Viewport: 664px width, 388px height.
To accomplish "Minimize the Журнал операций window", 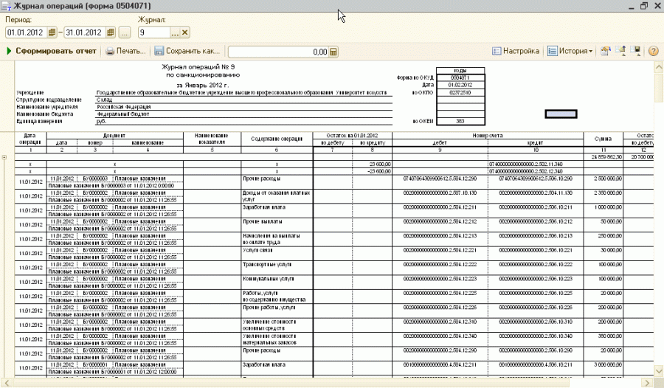I will [x=632, y=6].
